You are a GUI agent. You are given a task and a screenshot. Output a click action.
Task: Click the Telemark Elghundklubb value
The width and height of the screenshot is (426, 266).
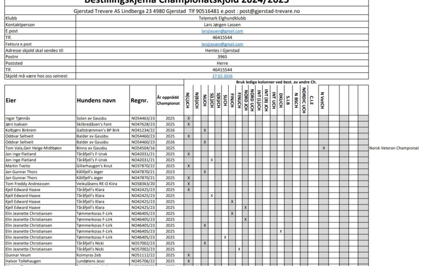click(x=222, y=18)
